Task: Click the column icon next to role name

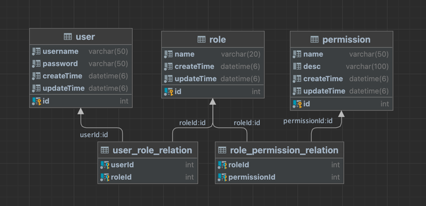Action: [168, 54]
